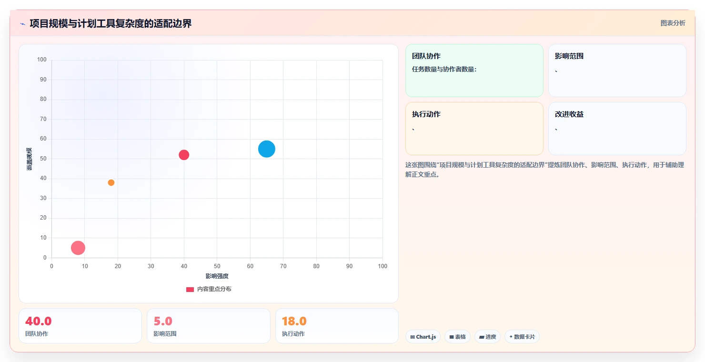The height and width of the screenshot is (362, 705).
Task: Open the 团队协作 green card
Action: coord(474,70)
